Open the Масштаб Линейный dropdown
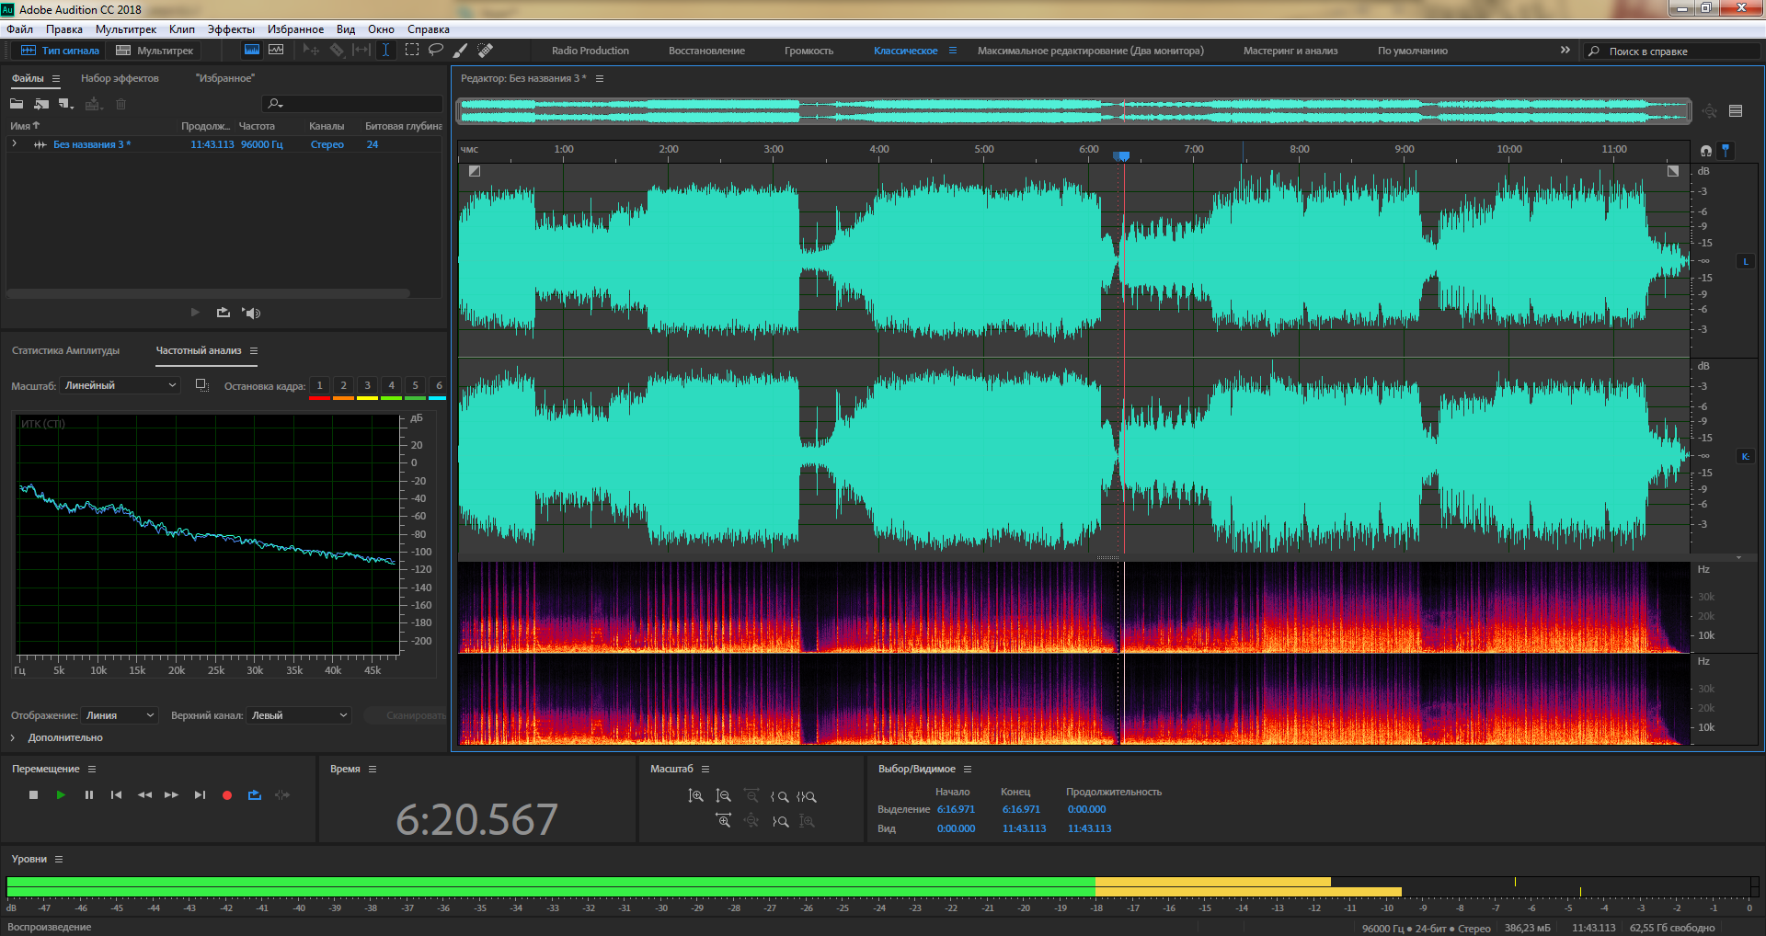 [120, 385]
